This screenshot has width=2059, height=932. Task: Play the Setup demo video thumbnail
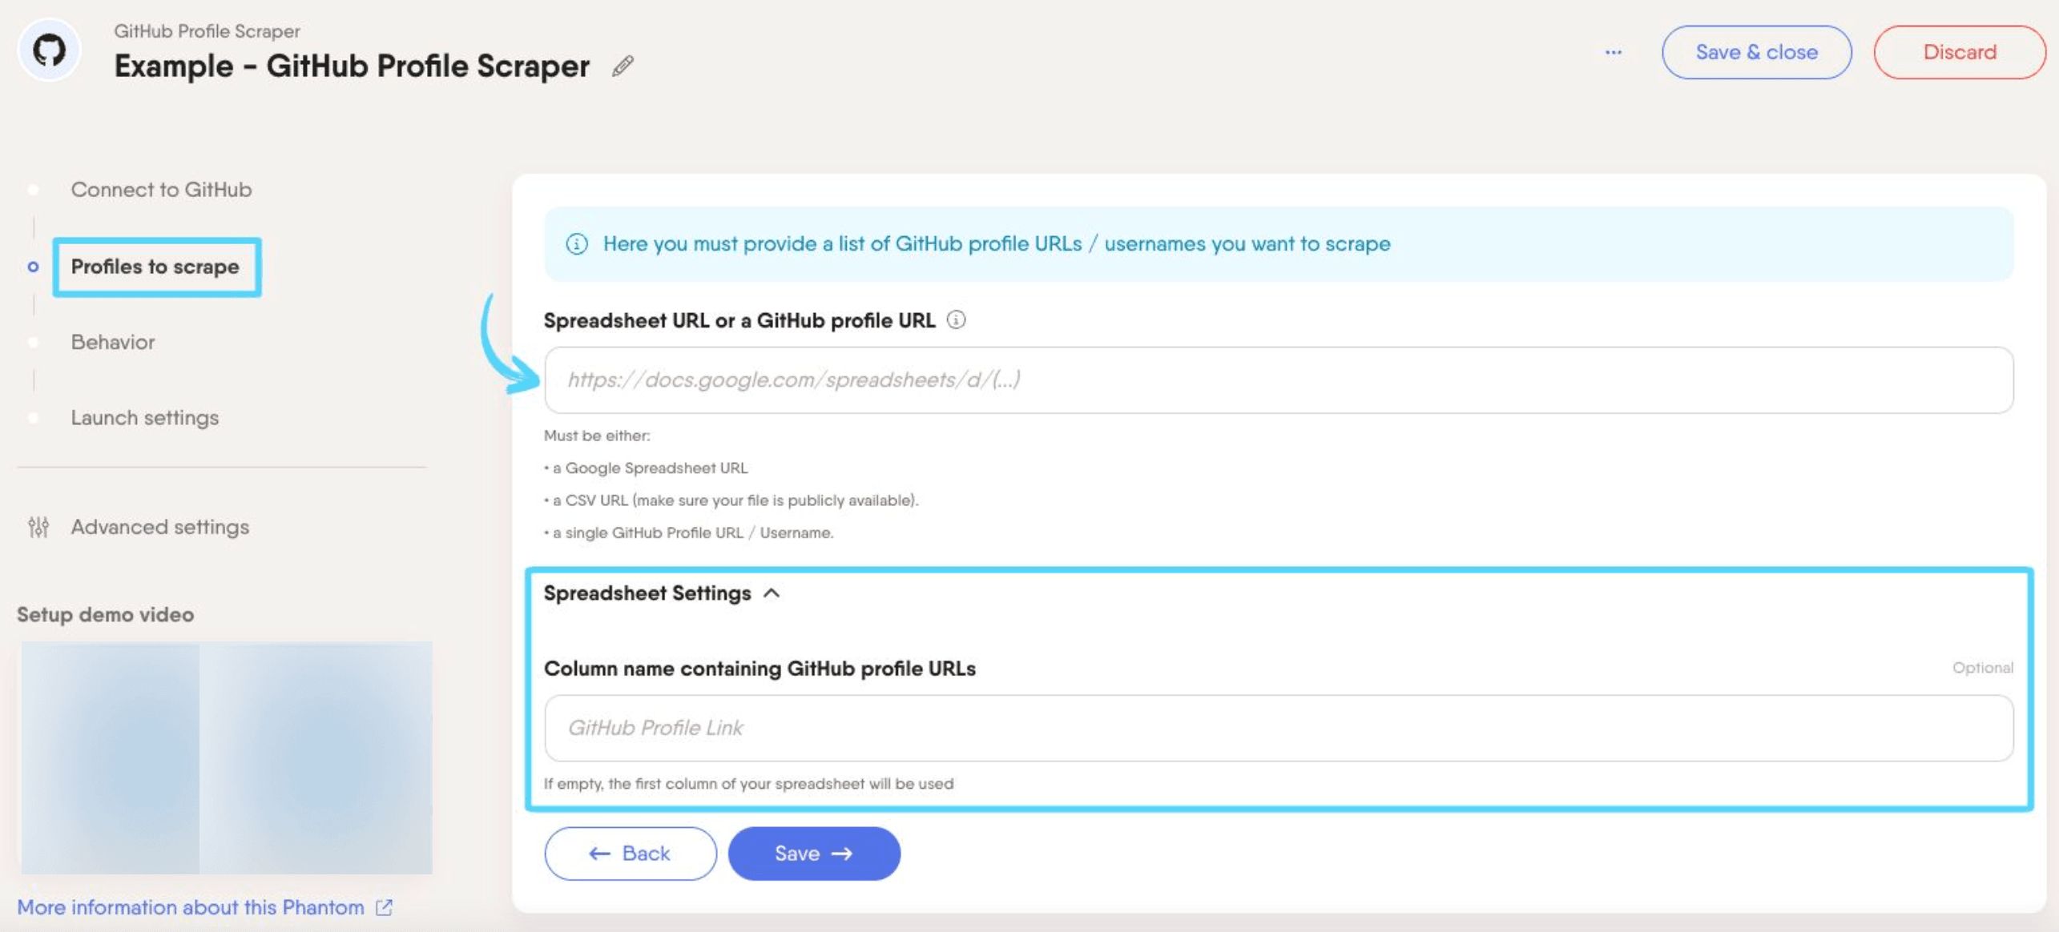point(227,757)
